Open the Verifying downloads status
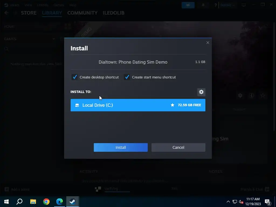 click(111, 189)
